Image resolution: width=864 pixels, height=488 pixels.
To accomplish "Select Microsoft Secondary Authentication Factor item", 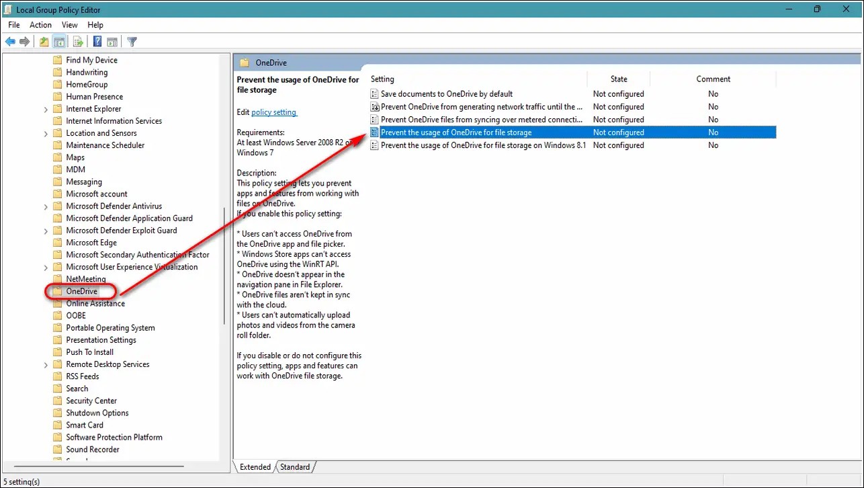I will click(x=138, y=255).
